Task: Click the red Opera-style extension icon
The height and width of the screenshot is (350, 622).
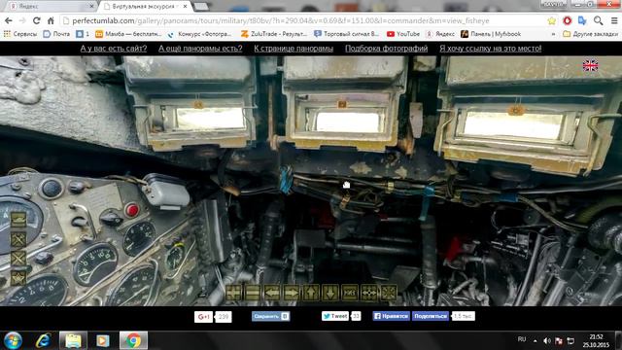Action: coord(568,20)
